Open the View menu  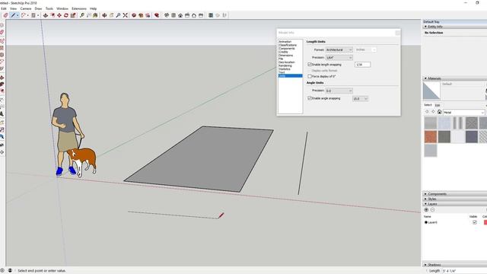pyautogui.click(x=14, y=8)
